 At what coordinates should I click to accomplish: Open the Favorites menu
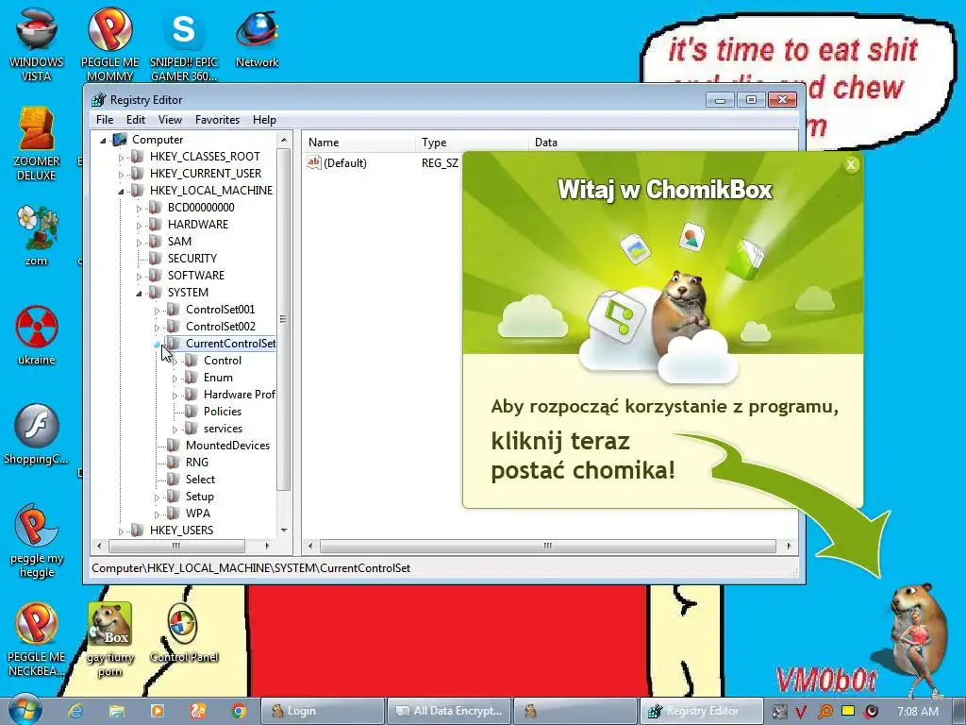217,120
